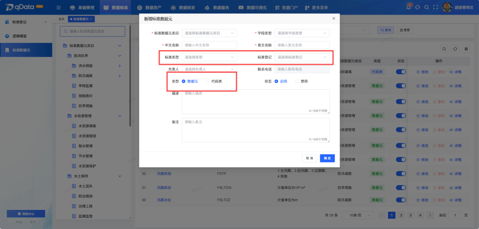Click the 逻辑模型 sidebar icon
Viewport: 479px width, 229px height.
7,36
